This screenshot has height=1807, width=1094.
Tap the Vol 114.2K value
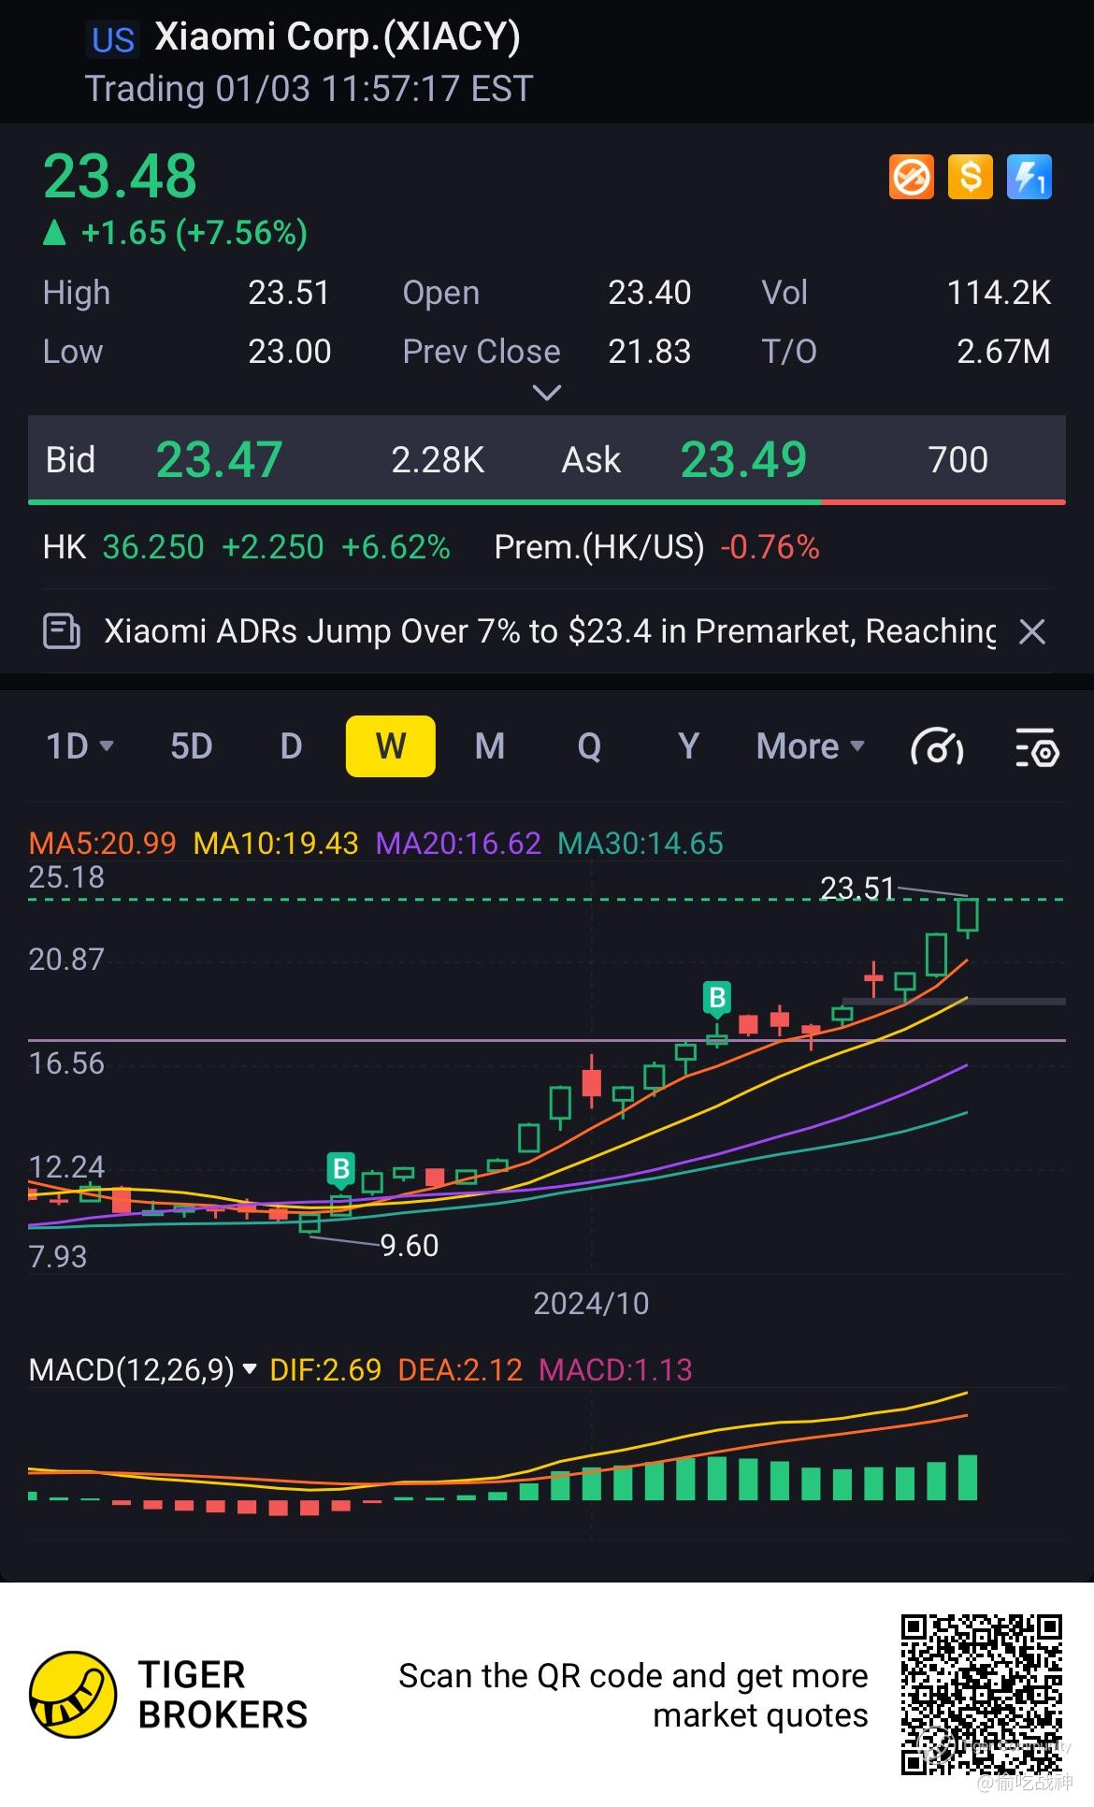click(x=1000, y=293)
